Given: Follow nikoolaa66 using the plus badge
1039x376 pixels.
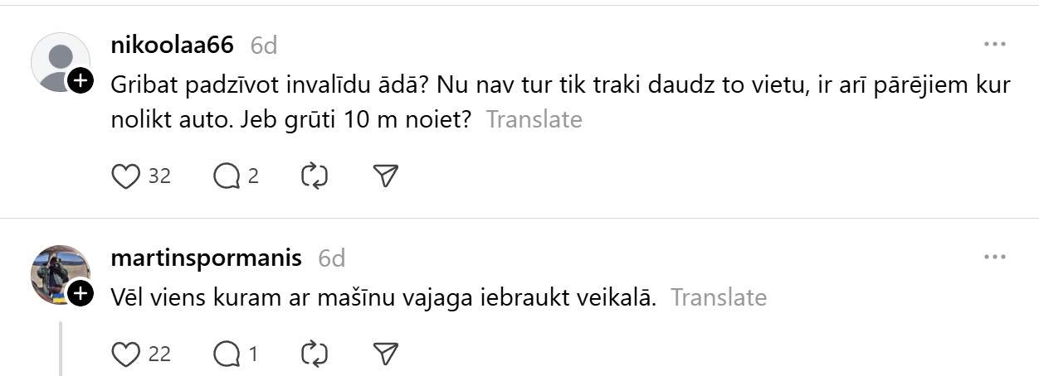Looking at the screenshot, I should (80, 81).
